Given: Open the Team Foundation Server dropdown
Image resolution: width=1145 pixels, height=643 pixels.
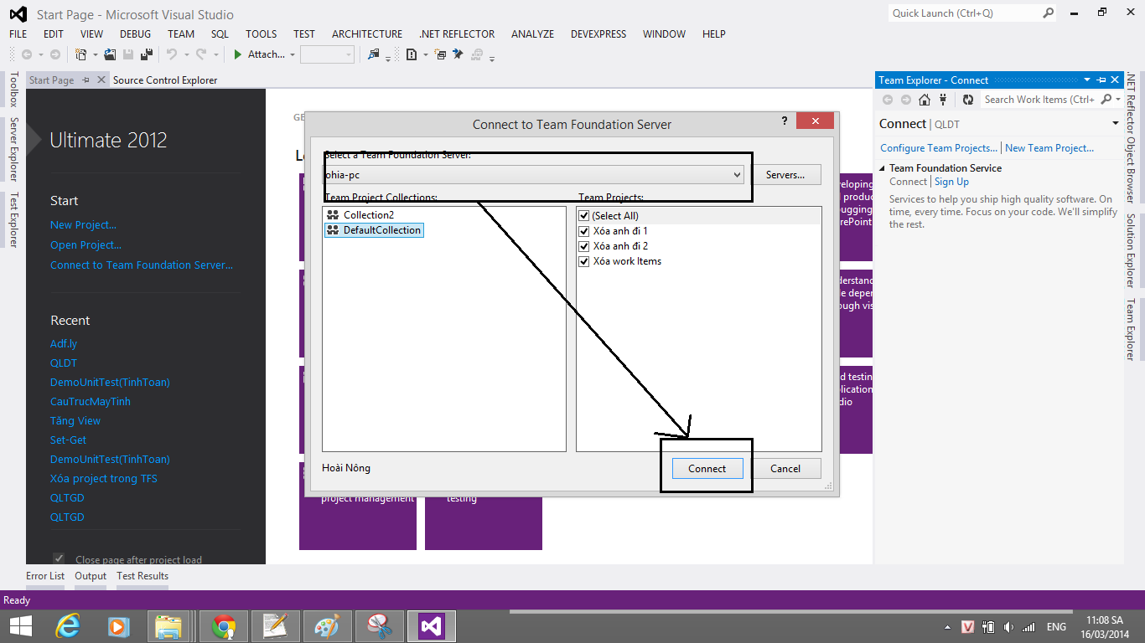Looking at the screenshot, I should 737,175.
